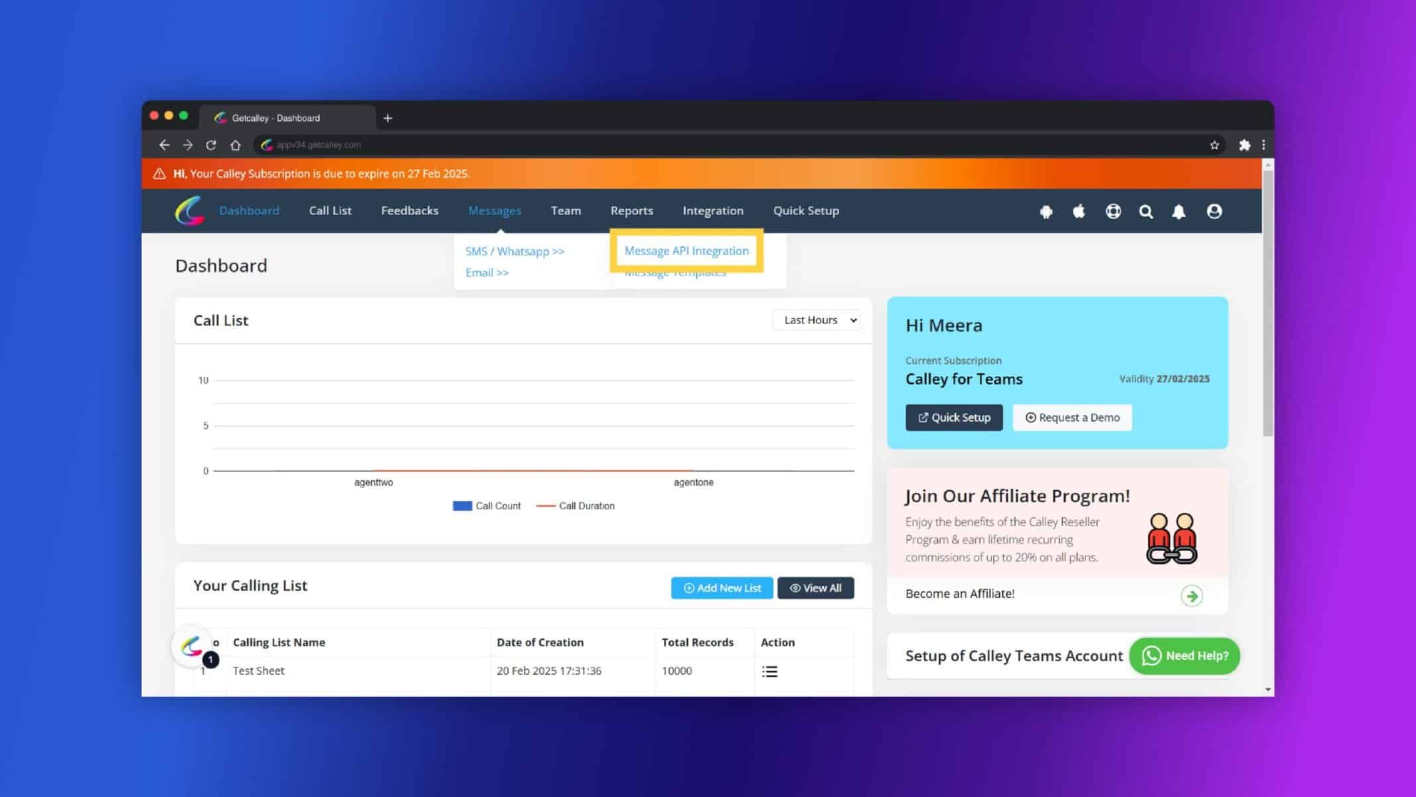Click Calling List Name column header
Viewport: 1416px width, 797px height.
(x=279, y=642)
